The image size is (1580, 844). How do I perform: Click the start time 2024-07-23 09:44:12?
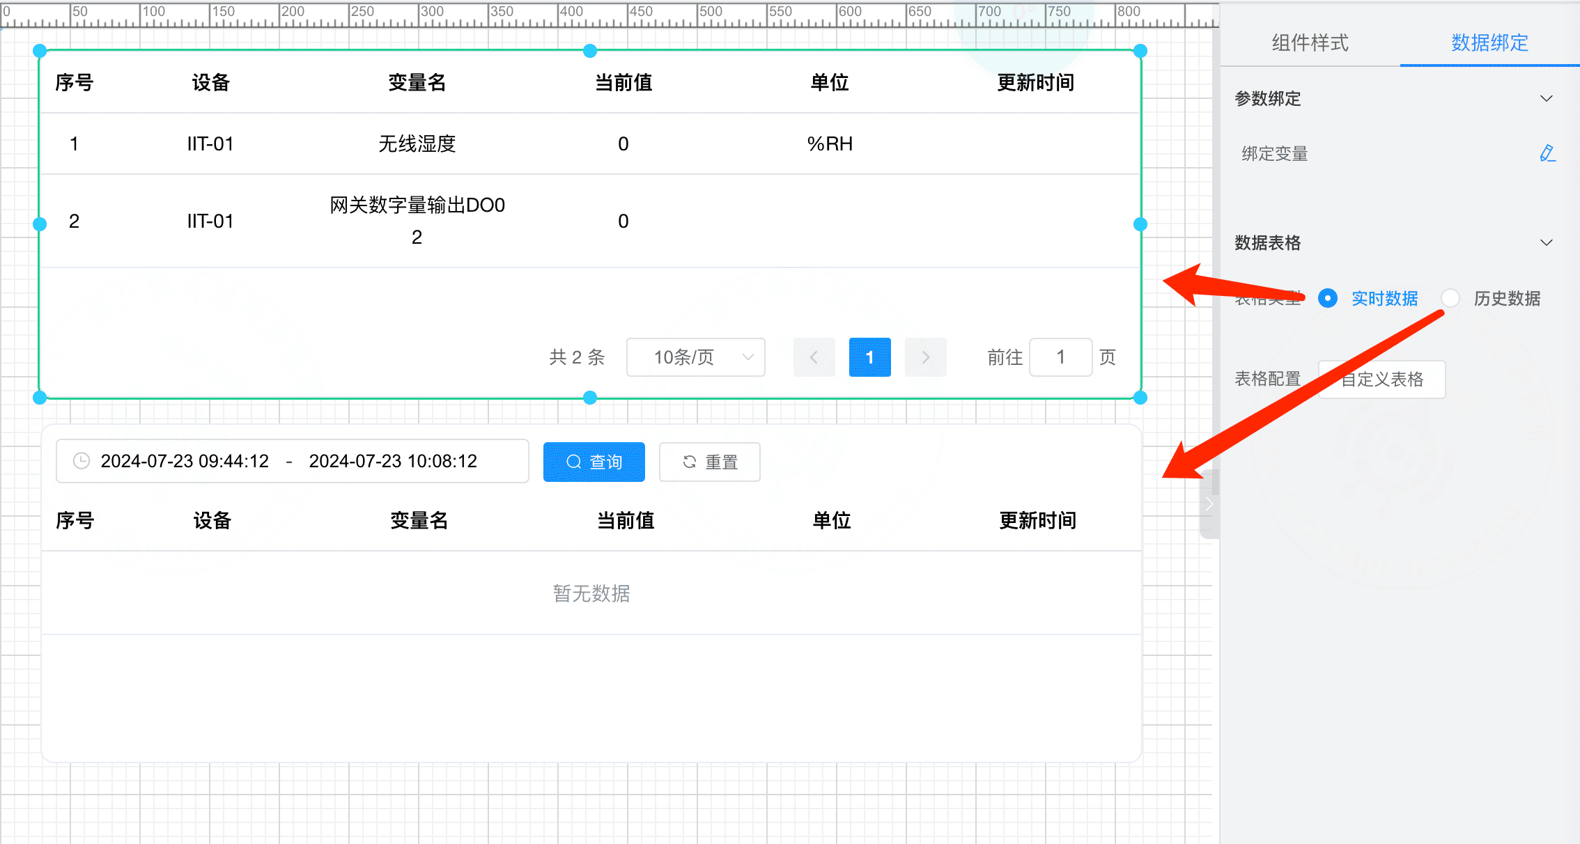(185, 461)
